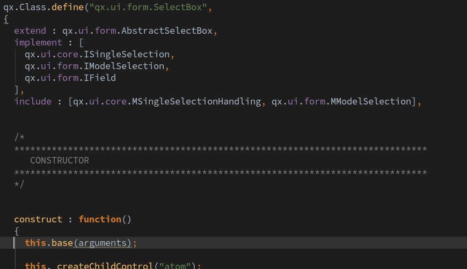
Task: Click the implement keyword
Action: (38, 42)
